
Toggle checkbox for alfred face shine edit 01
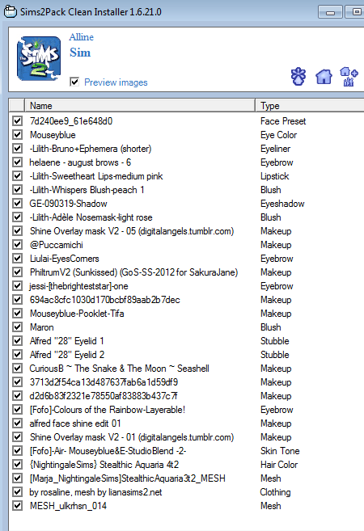pyautogui.click(x=17, y=424)
